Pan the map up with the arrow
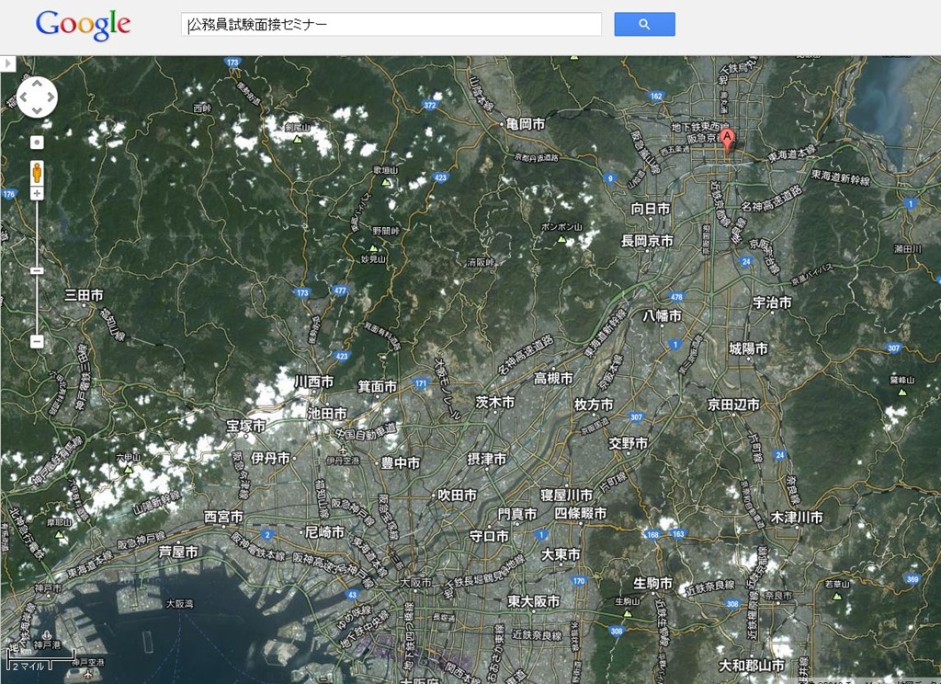 [37, 83]
